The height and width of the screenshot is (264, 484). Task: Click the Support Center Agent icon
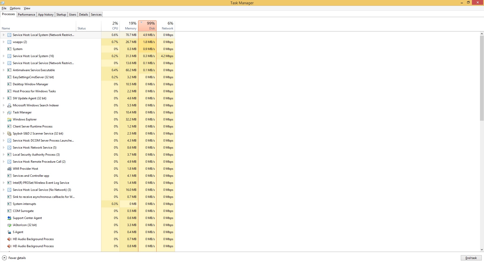click(9, 218)
